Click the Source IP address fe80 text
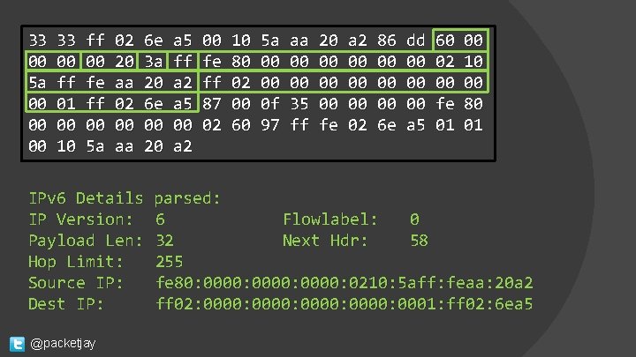This screenshot has height=357, width=636. 344,283
